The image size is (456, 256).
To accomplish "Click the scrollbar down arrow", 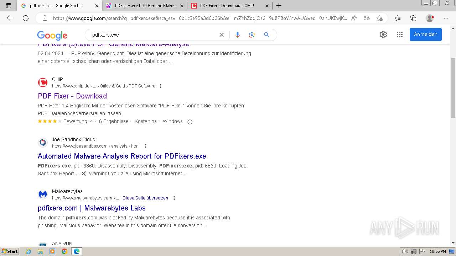I will pyautogui.click(x=453, y=243).
